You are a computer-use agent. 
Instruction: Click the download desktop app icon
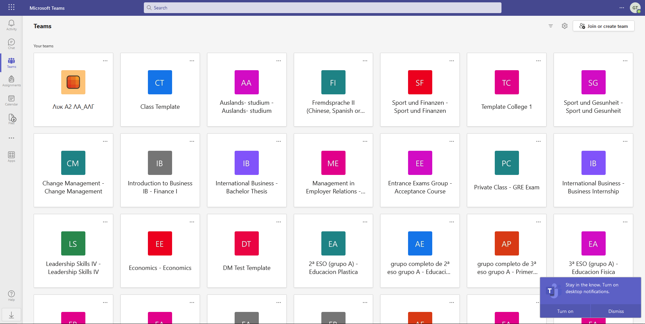click(x=11, y=315)
